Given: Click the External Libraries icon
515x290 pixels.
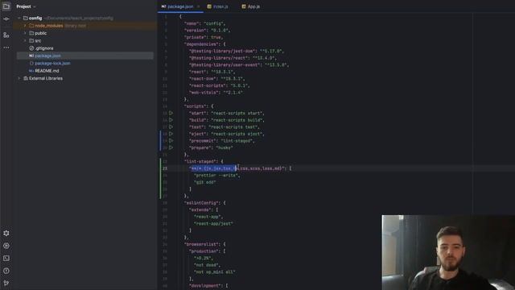Looking at the screenshot, I should [26, 78].
